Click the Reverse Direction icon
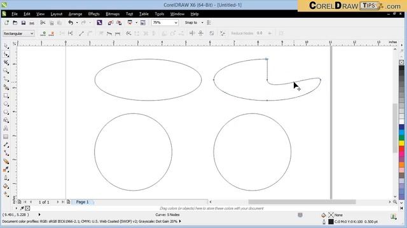 pos(128,34)
